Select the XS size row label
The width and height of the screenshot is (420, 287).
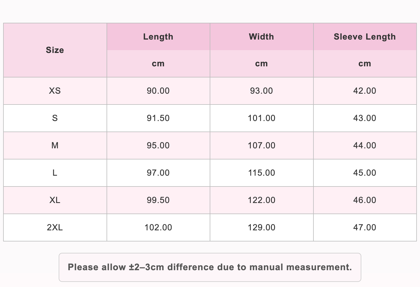(x=55, y=91)
